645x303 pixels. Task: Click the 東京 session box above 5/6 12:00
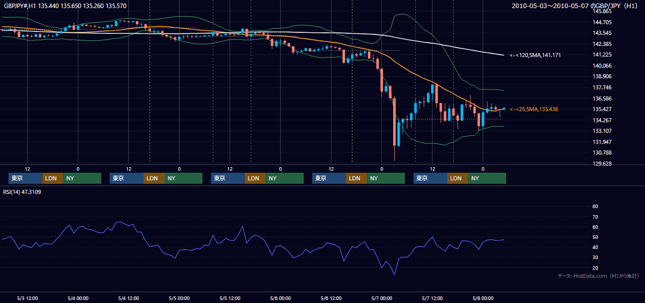(329, 178)
